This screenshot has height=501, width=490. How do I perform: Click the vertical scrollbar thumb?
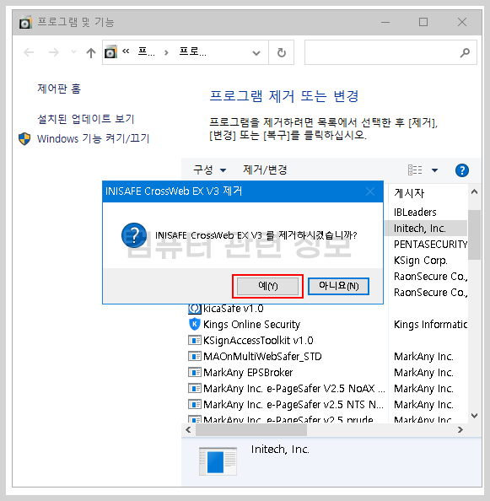coord(474,234)
